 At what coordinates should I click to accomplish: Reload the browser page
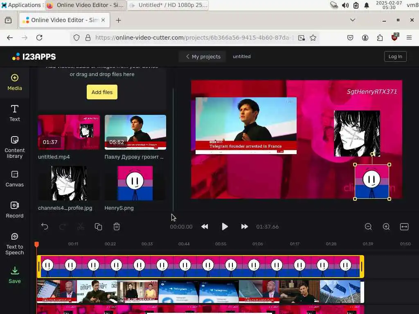coord(39,38)
